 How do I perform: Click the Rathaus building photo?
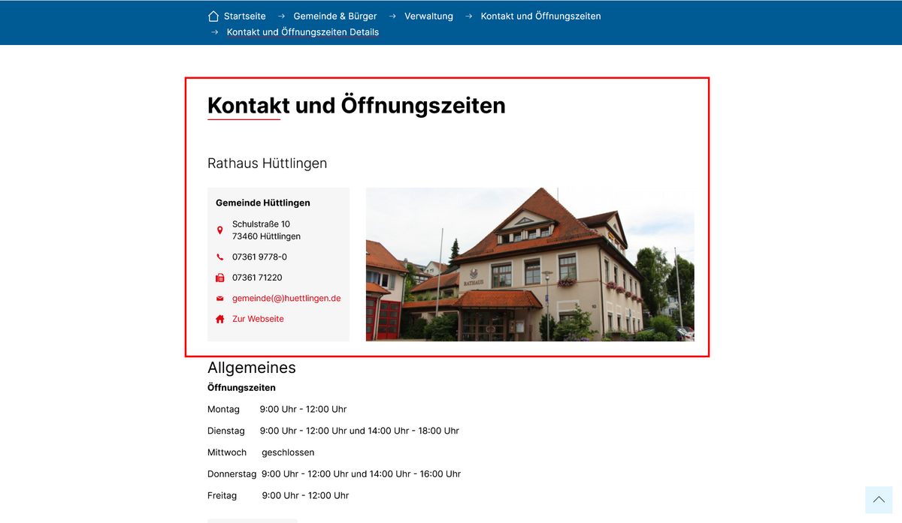(x=530, y=264)
